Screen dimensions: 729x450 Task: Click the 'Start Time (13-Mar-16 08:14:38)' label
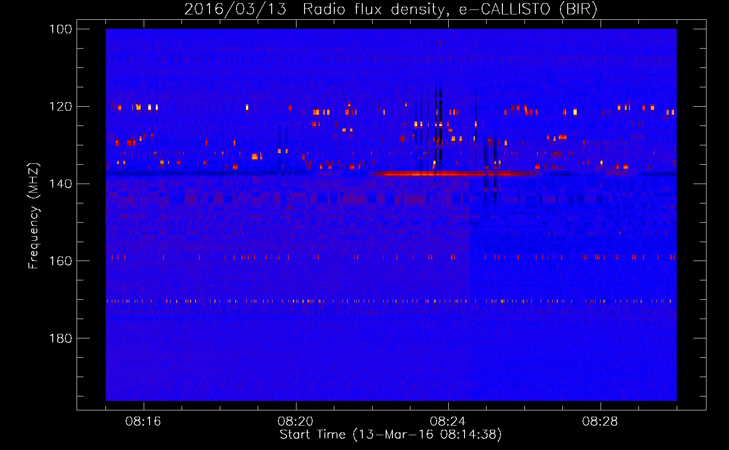tap(391, 435)
